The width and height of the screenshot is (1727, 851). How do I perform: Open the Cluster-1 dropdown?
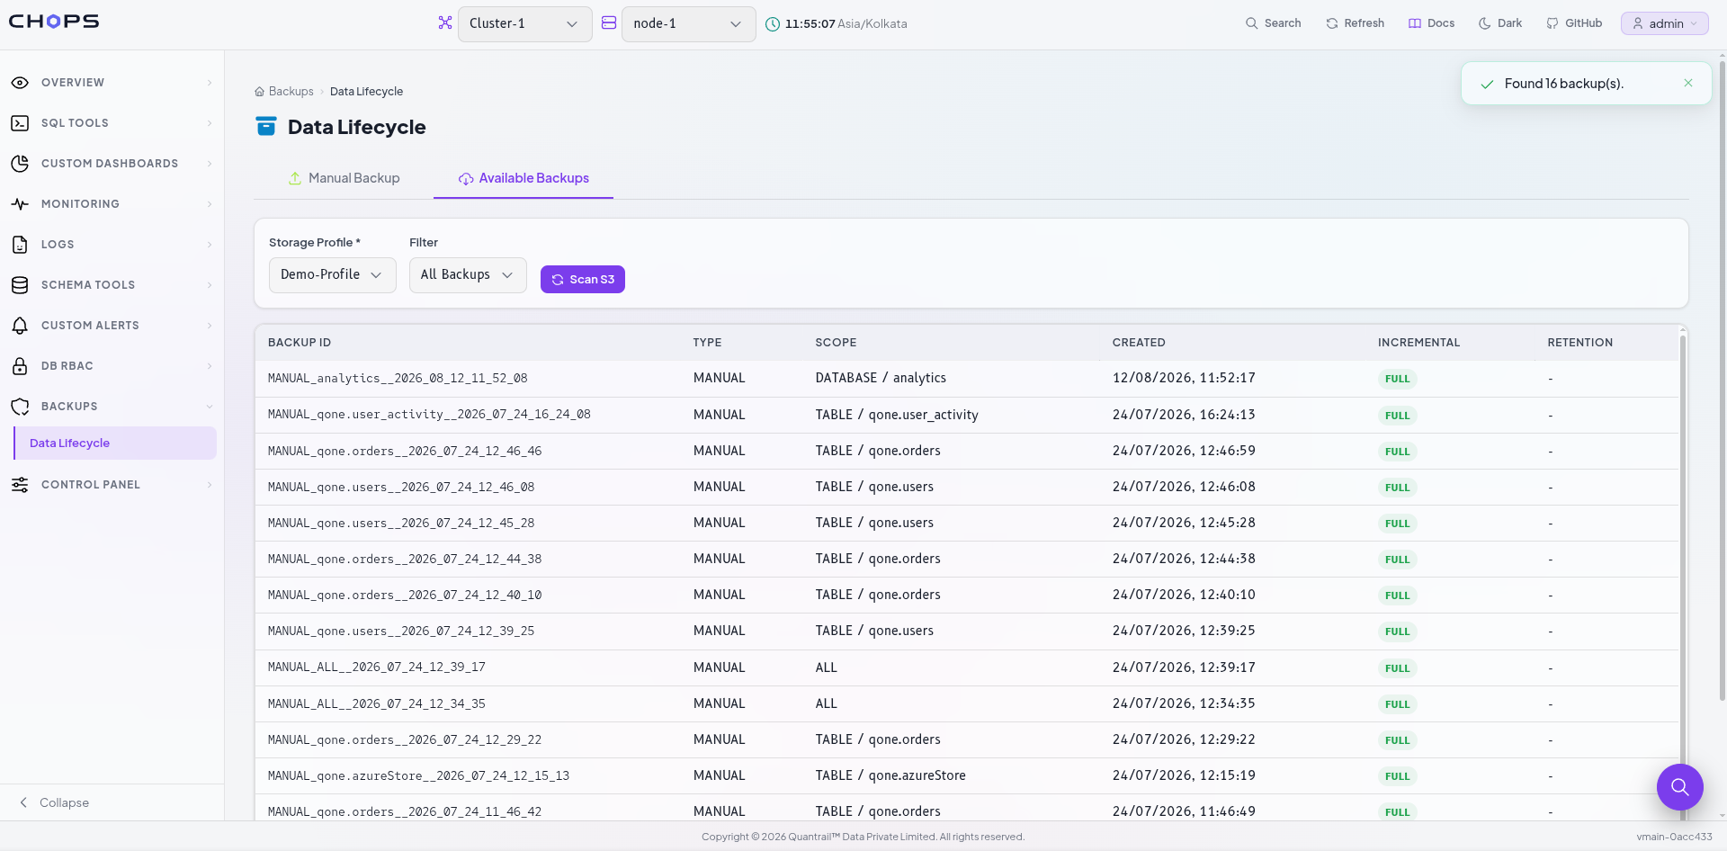point(524,23)
